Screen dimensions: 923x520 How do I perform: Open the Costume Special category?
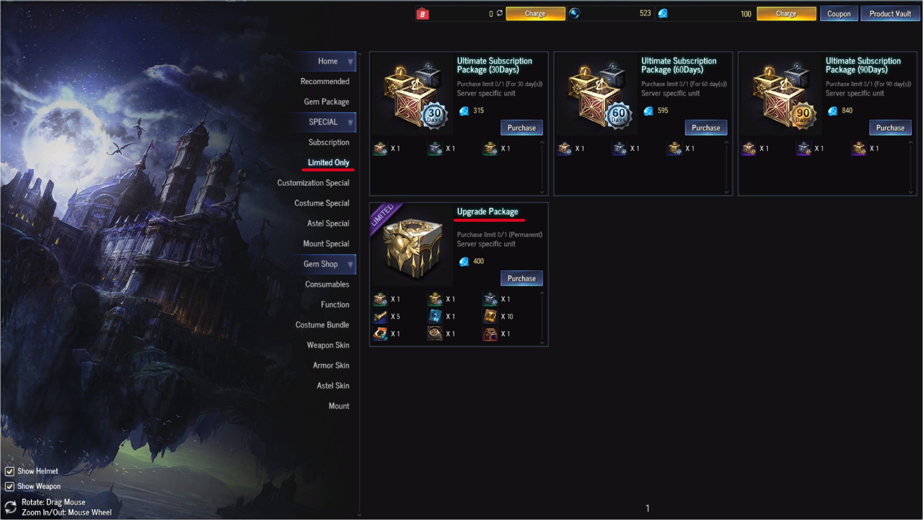tap(322, 203)
